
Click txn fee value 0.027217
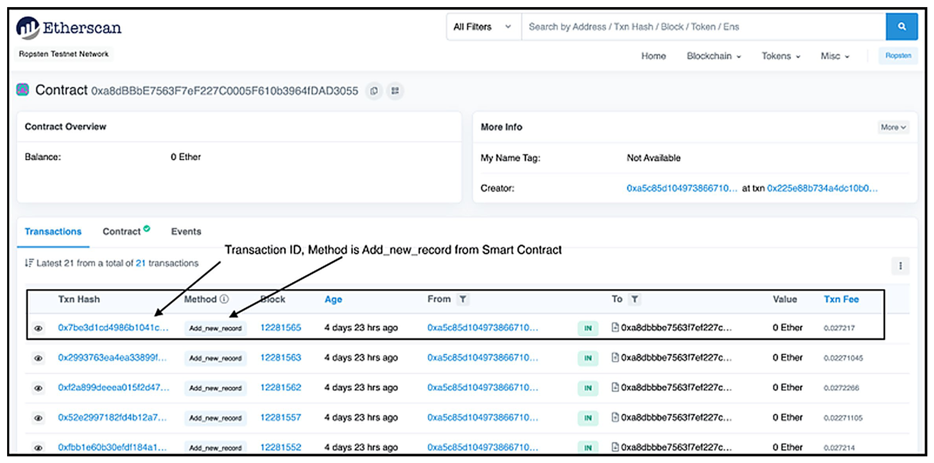click(839, 328)
